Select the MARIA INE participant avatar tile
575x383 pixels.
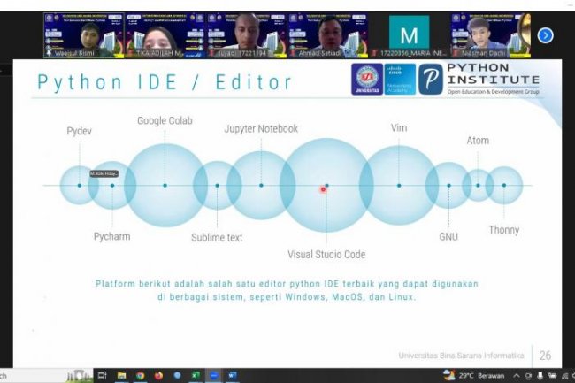(x=409, y=35)
